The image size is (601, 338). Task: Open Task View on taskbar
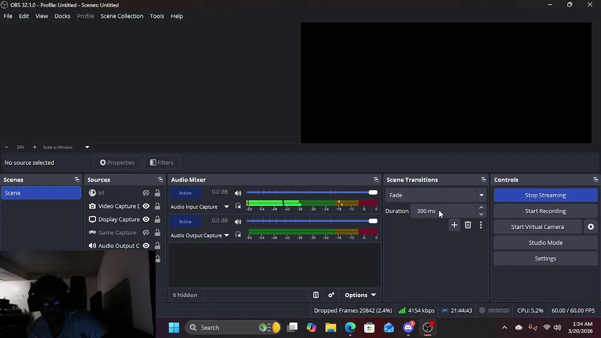click(293, 328)
